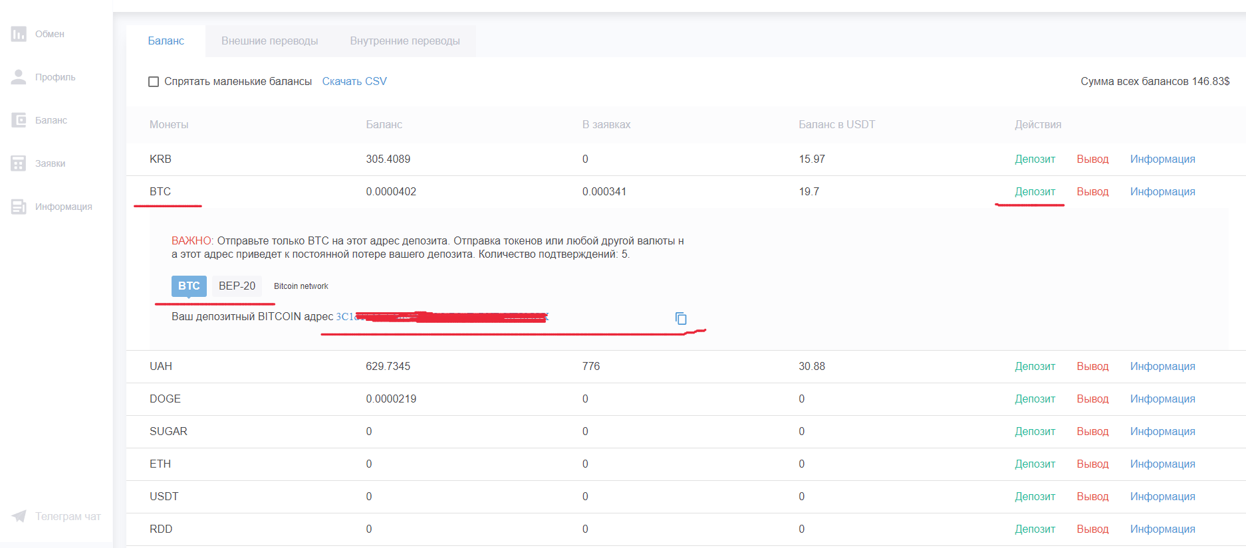Click the total Сумма всех балансов 146.83$
This screenshot has width=1246, height=548.
tap(1155, 82)
